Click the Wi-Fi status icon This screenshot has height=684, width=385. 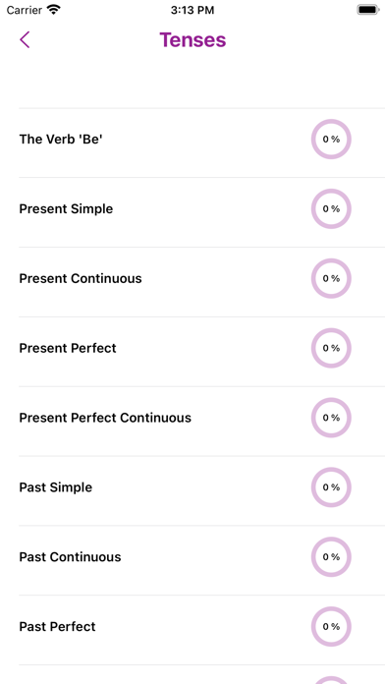coord(54,10)
